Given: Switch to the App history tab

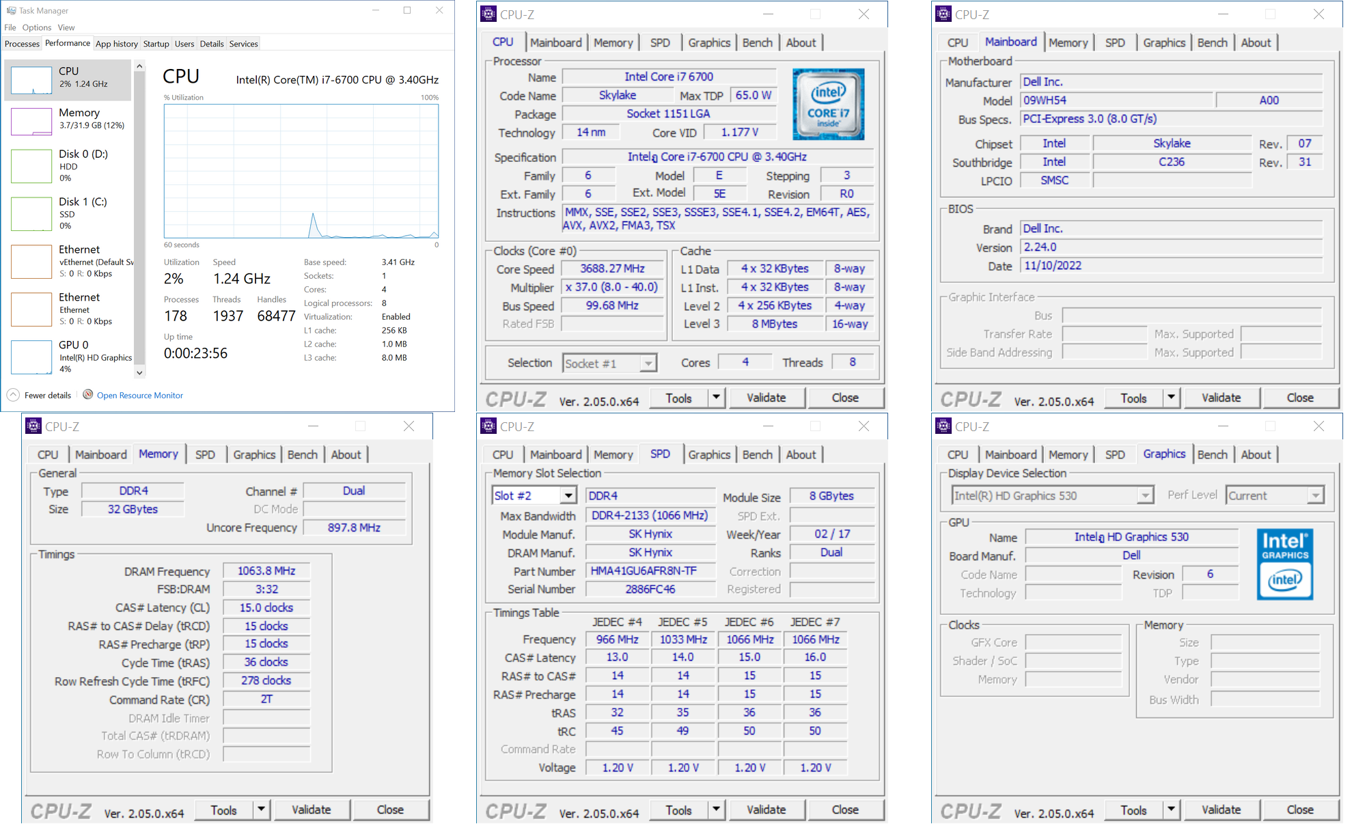Looking at the screenshot, I should [117, 44].
